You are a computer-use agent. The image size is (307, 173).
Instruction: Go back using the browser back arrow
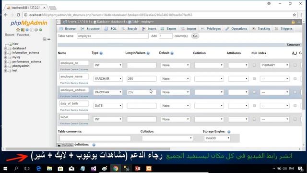6,15
